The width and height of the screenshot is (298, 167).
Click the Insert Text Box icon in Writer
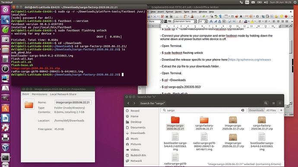[x=241, y=16]
